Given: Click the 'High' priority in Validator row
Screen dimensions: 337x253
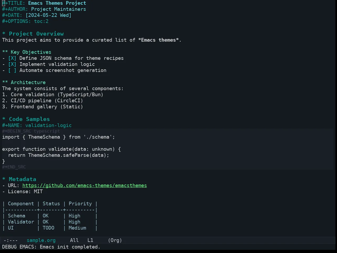Looking at the screenshot, I should (75, 222).
